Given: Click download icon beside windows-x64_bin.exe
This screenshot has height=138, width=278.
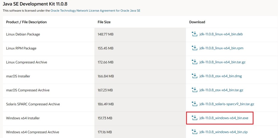Looking at the screenshot, I should click(195, 118).
